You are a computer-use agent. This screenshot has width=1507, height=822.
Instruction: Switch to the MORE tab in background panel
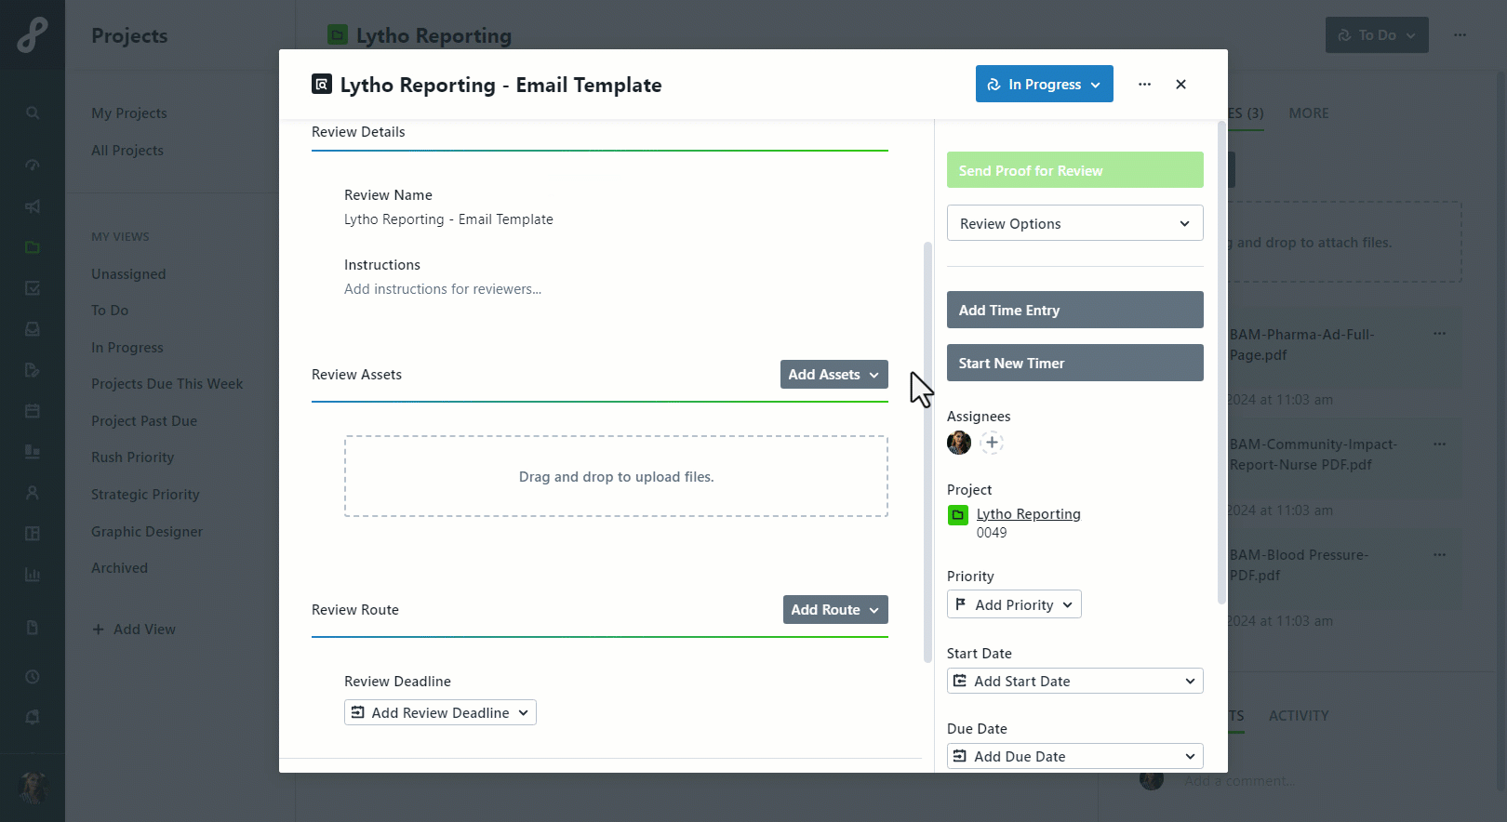[x=1309, y=113]
